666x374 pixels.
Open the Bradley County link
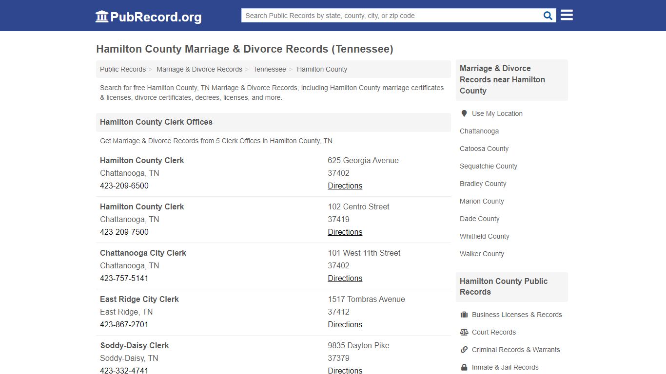(x=483, y=184)
